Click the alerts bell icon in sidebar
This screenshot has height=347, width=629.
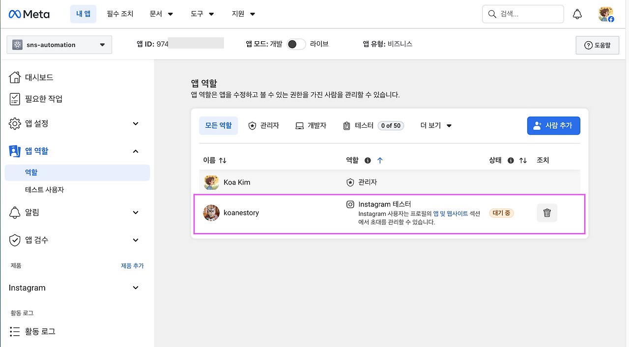pyautogui.click(x=15, y=213)
